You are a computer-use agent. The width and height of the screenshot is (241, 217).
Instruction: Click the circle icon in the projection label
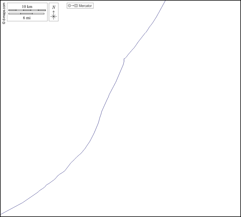point(69,6)
